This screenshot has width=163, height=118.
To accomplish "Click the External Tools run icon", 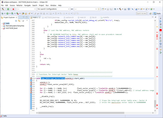I will [18, 13].
